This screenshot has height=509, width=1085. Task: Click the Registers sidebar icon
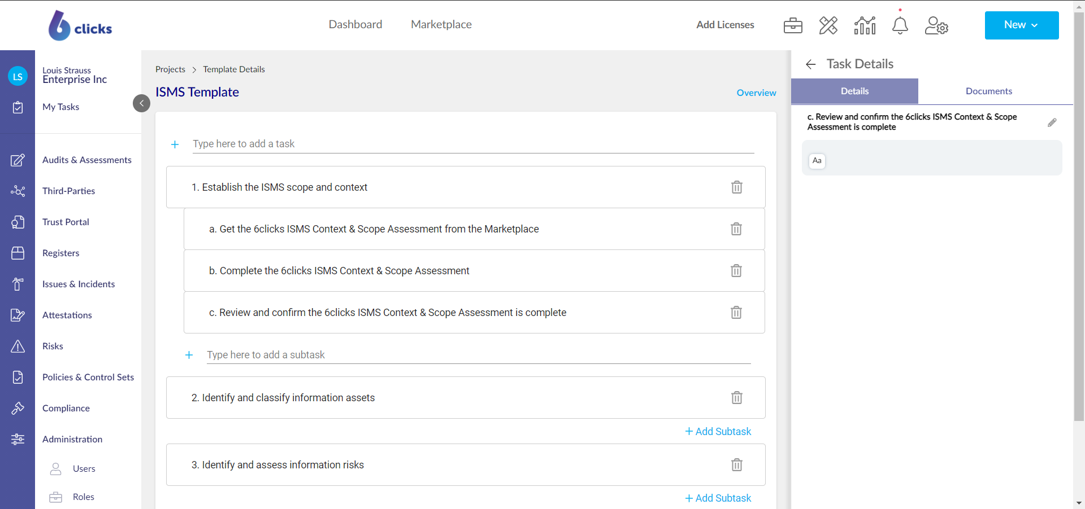(18, 253)
